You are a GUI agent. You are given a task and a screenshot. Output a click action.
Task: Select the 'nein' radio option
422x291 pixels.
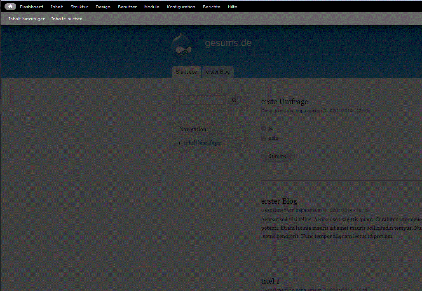[x=264, y=139]
